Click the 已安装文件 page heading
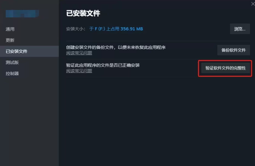Viewport: 255px width, 166px height. coord(83,13)
